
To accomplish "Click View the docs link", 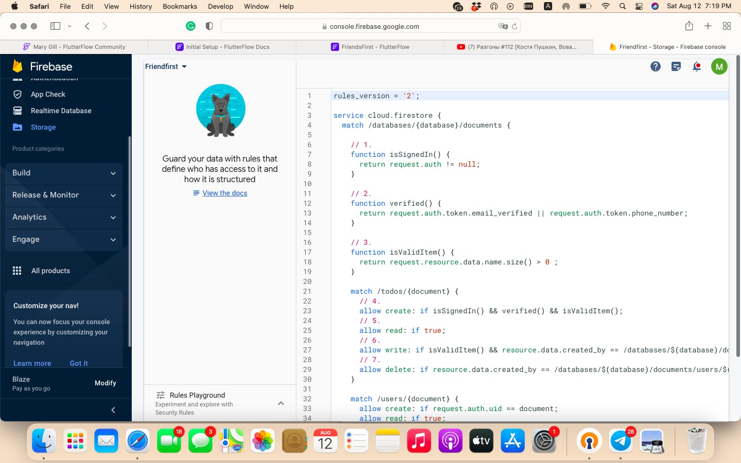I will point(225,193).
